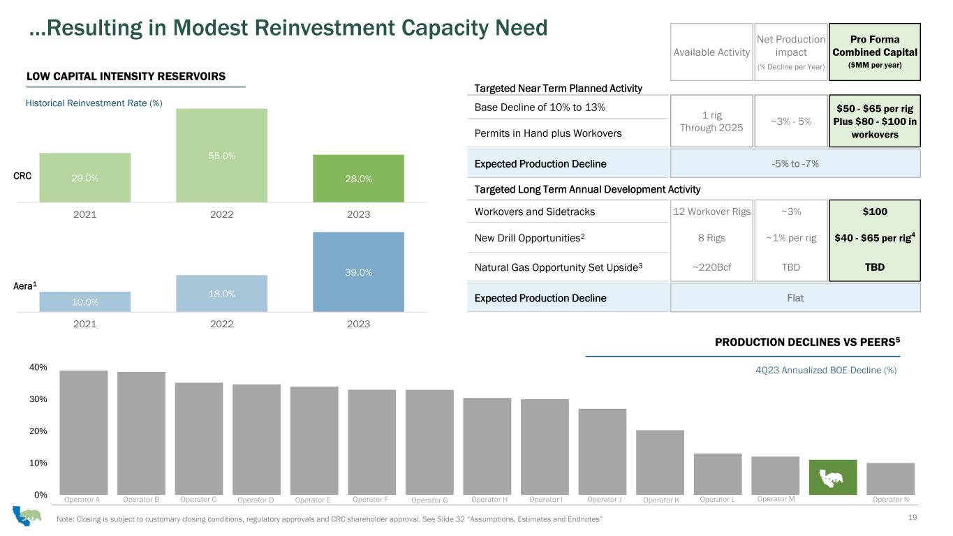Click the '$100' capital cell
Image resolution: width=953 pixels, height=536 pixels.
click(x=875, y=211)
